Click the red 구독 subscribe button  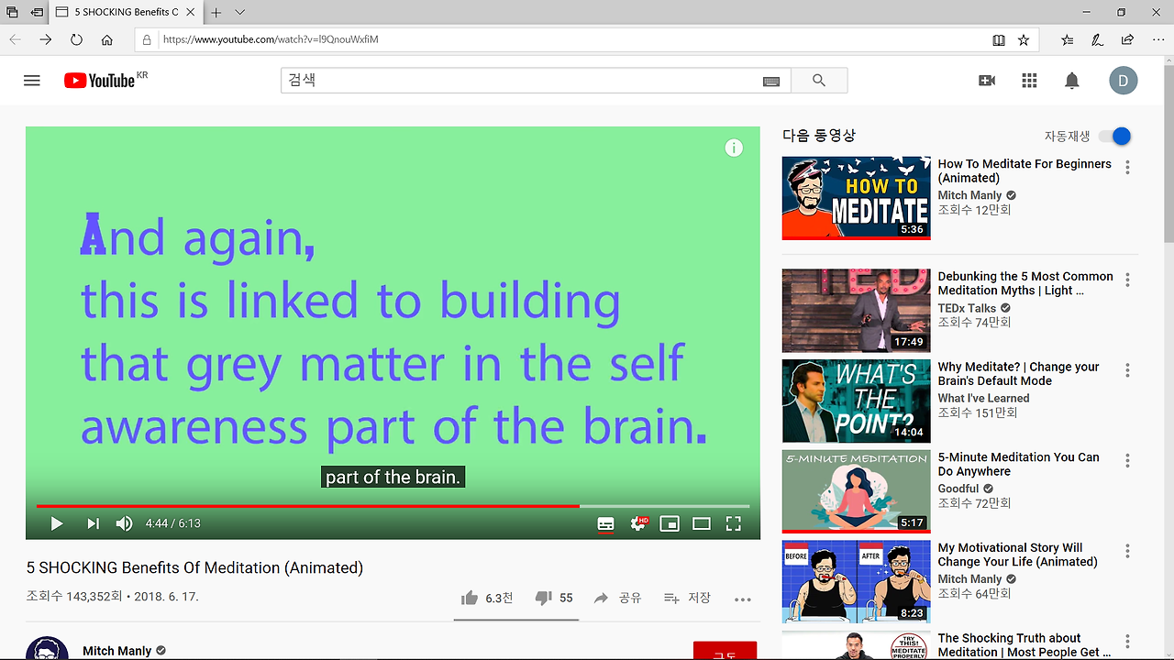(725, 649)
